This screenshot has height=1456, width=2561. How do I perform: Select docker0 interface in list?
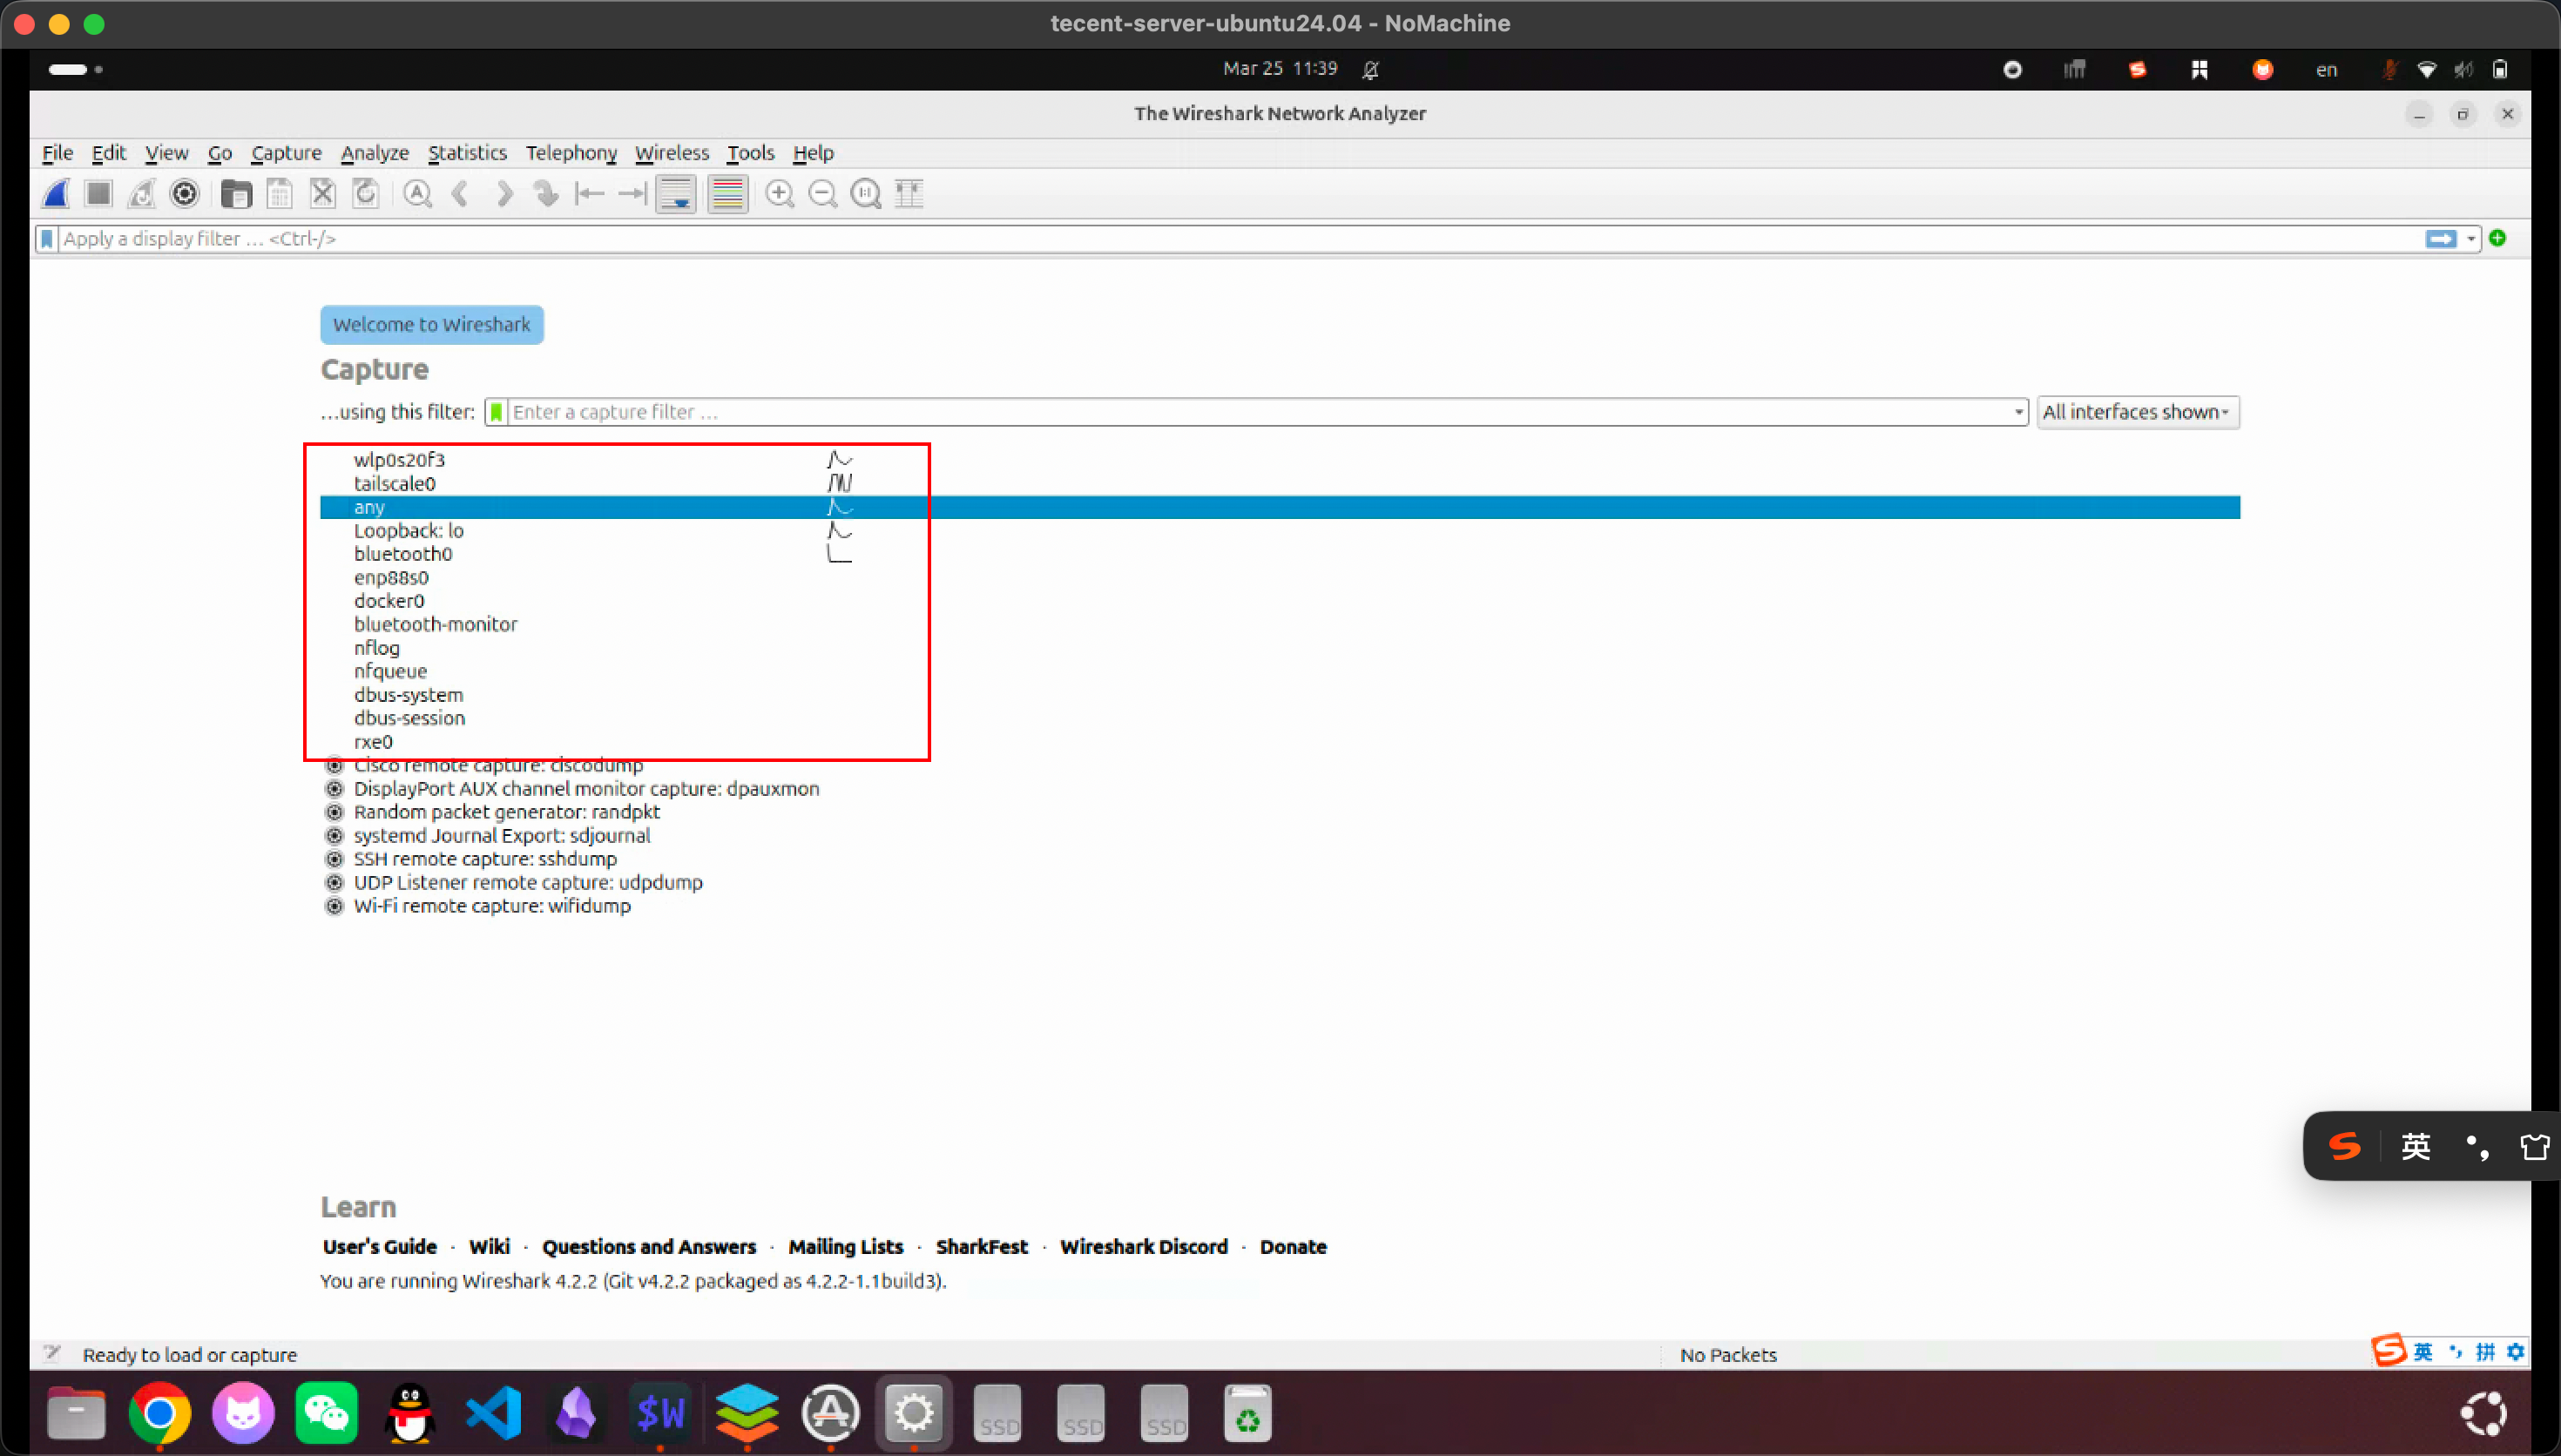click(x=389, y=601)
